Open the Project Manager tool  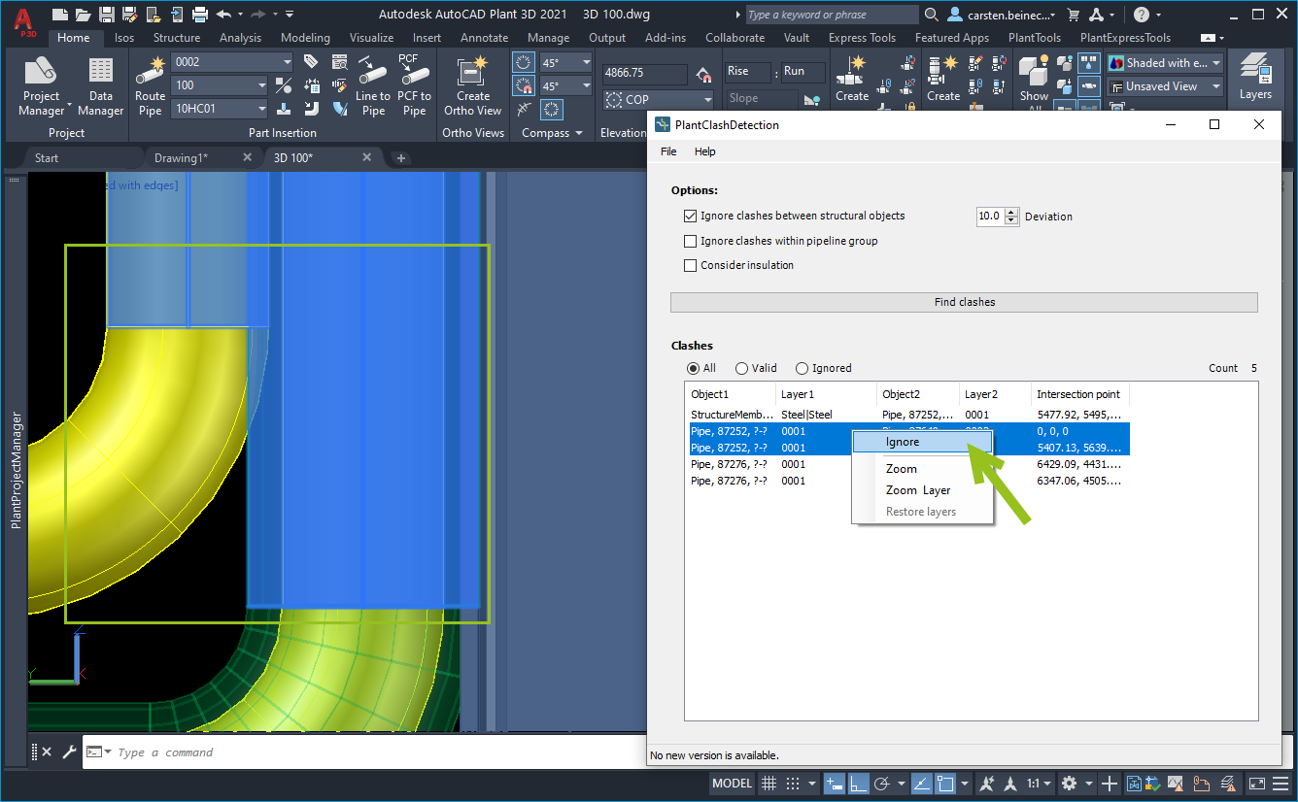point(41,85)
